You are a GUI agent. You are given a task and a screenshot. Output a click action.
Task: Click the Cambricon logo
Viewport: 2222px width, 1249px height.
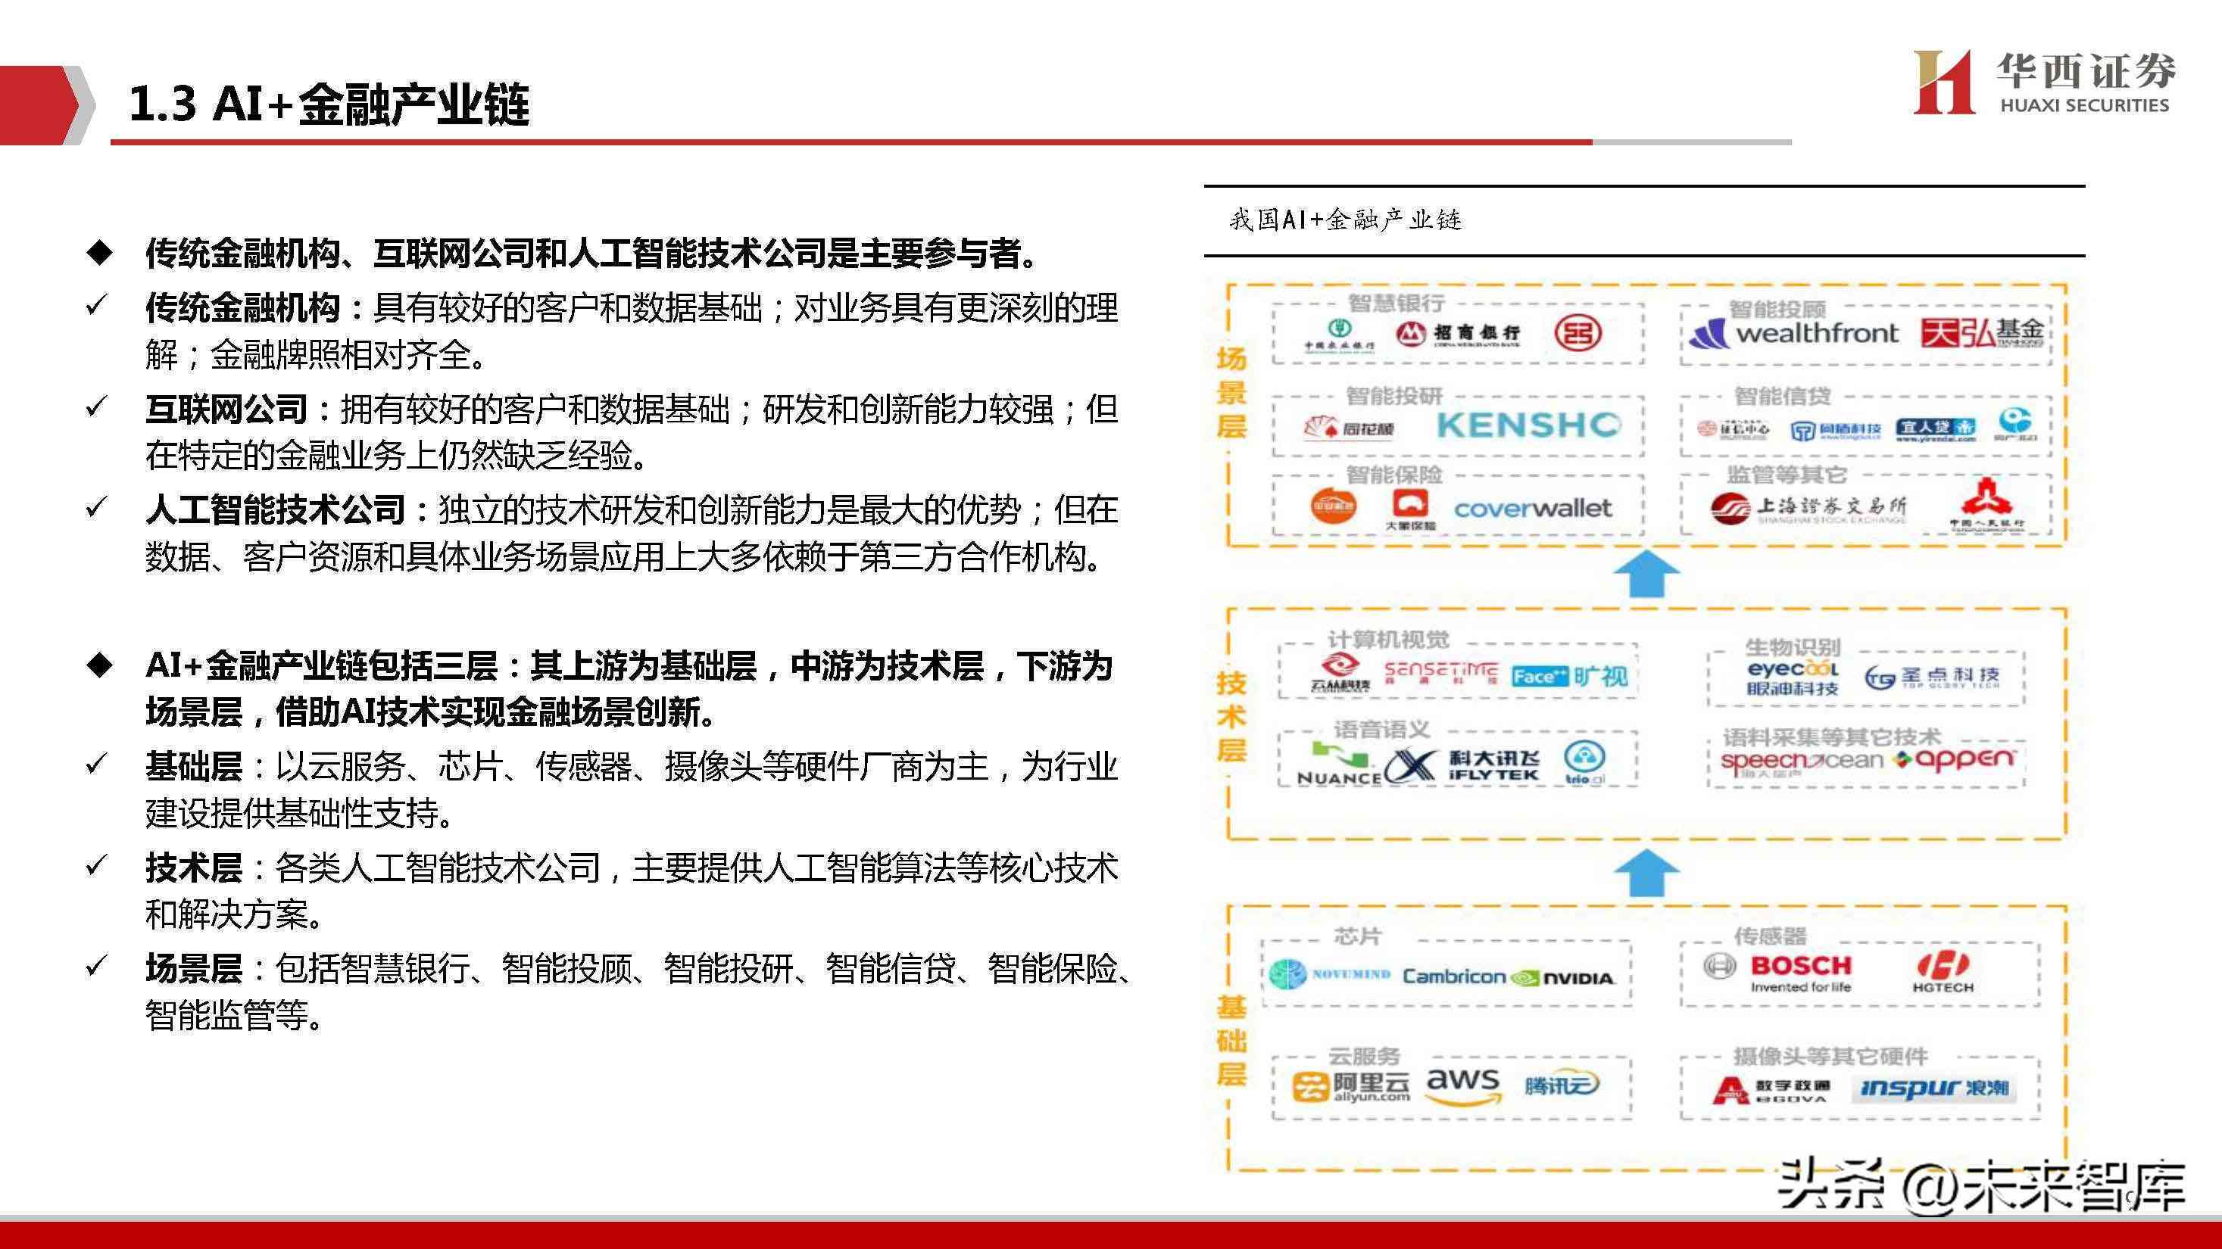1454,976
